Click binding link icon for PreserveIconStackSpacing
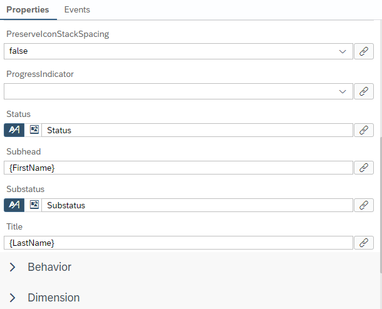382x309 pixels. click(x=364, y=51)
